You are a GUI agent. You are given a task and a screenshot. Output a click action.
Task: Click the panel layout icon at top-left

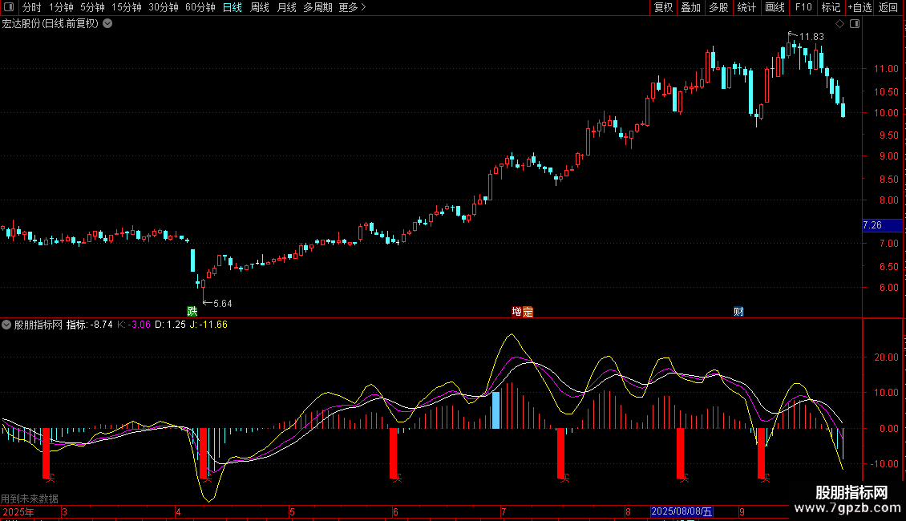[x=9, y=7]
